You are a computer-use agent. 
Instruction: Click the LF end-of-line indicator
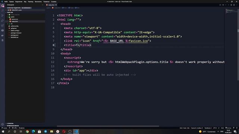click(x=219, y=128)
